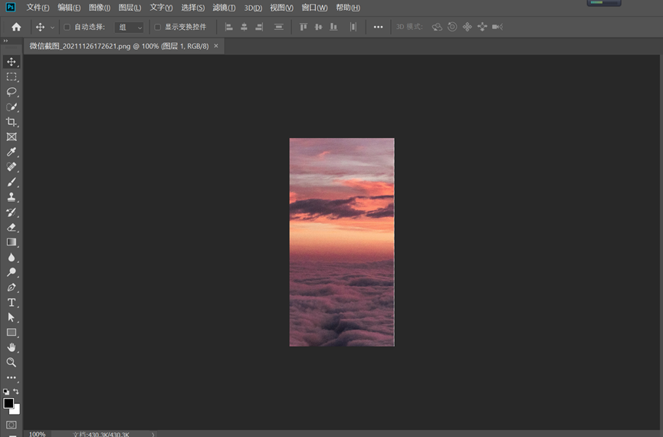Open the 文件(F) menu
Viewport: 663px width, 437px height.
(x=38, y=8)
